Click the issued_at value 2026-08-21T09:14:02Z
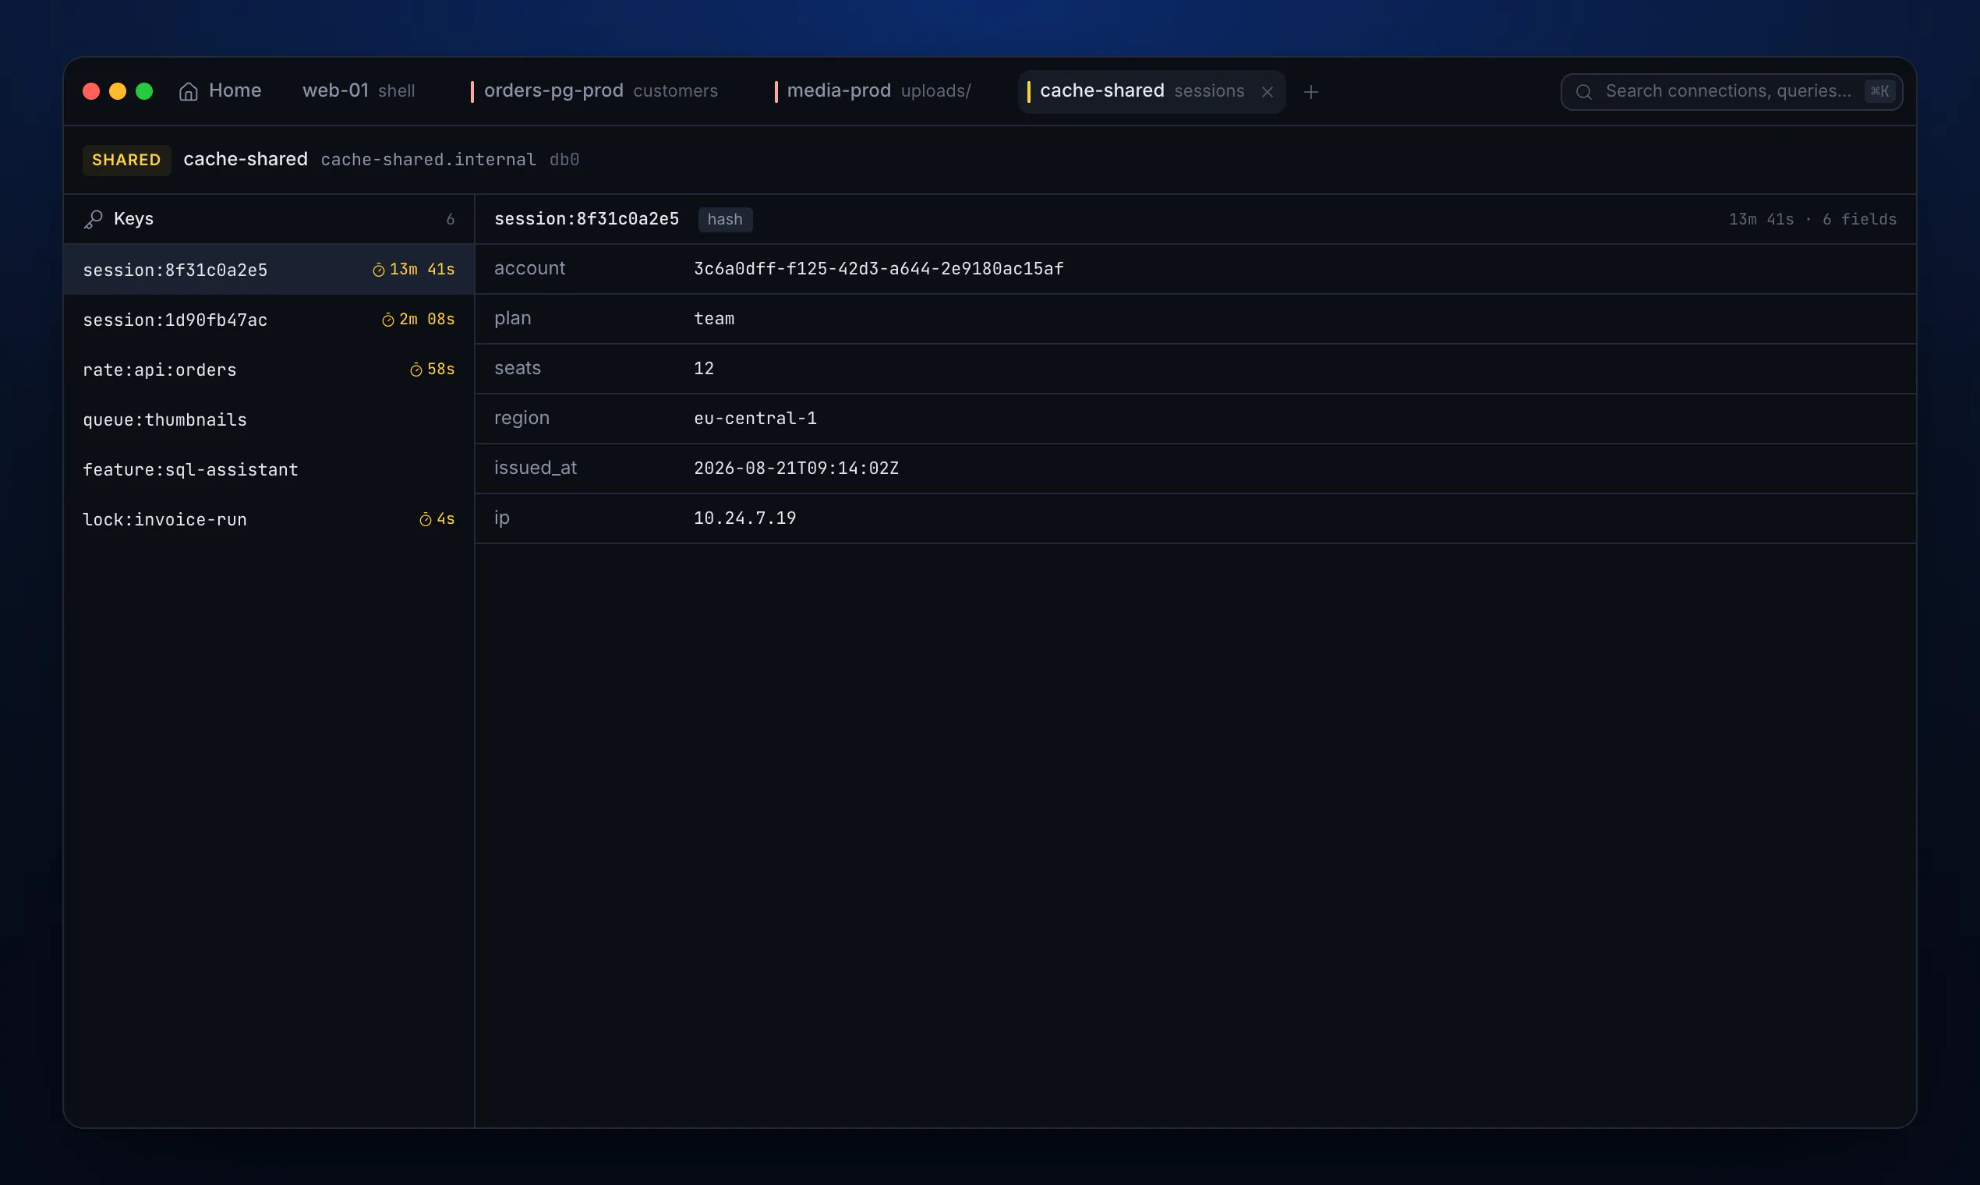1980x1185 pixels. click(796, 468)
